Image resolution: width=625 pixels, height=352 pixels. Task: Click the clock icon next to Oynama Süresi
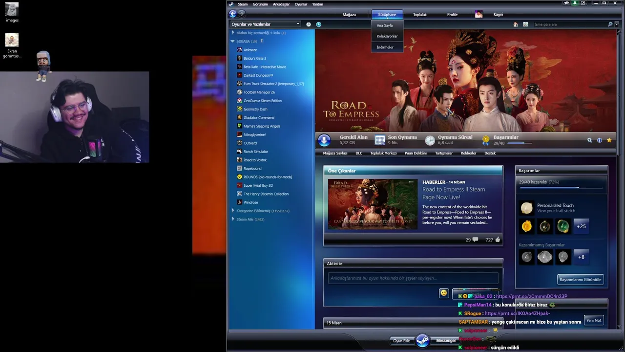(430, 140)
